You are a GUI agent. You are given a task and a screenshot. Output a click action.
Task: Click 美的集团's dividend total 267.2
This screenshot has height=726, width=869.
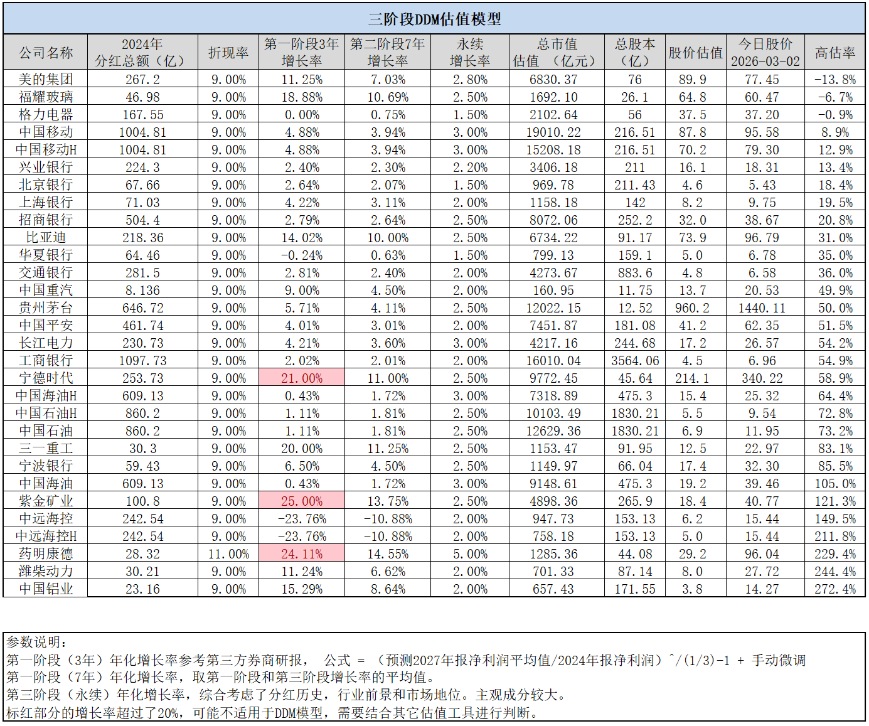[143, 79]
